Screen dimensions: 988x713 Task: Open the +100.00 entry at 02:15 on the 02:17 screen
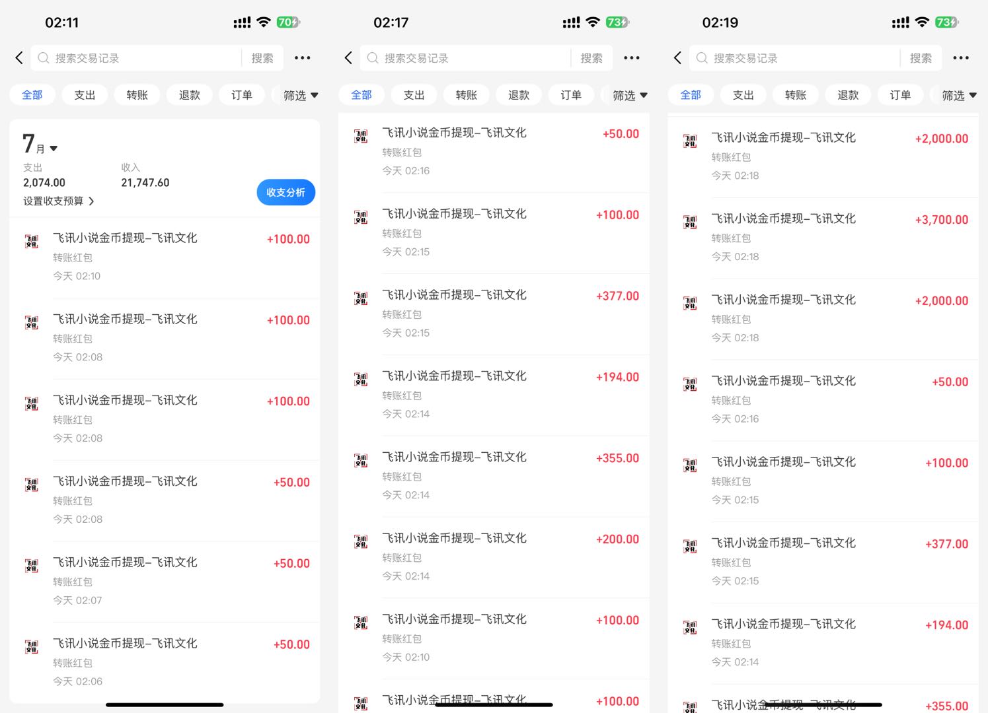click(x=494, y=233)
